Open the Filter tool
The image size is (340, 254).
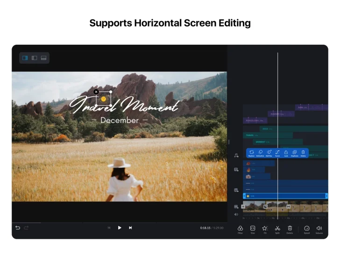tap(240, 228)
